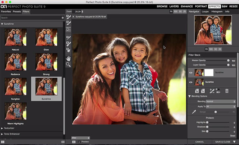The image size is (239, 145).
Task: Adjust the Shadows protect slider
Action: 207,127
